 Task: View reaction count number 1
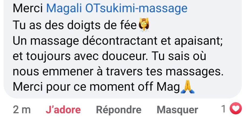click(224, 109)
